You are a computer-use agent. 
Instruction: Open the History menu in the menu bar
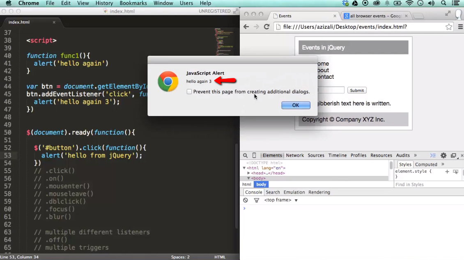pos(104,3)
